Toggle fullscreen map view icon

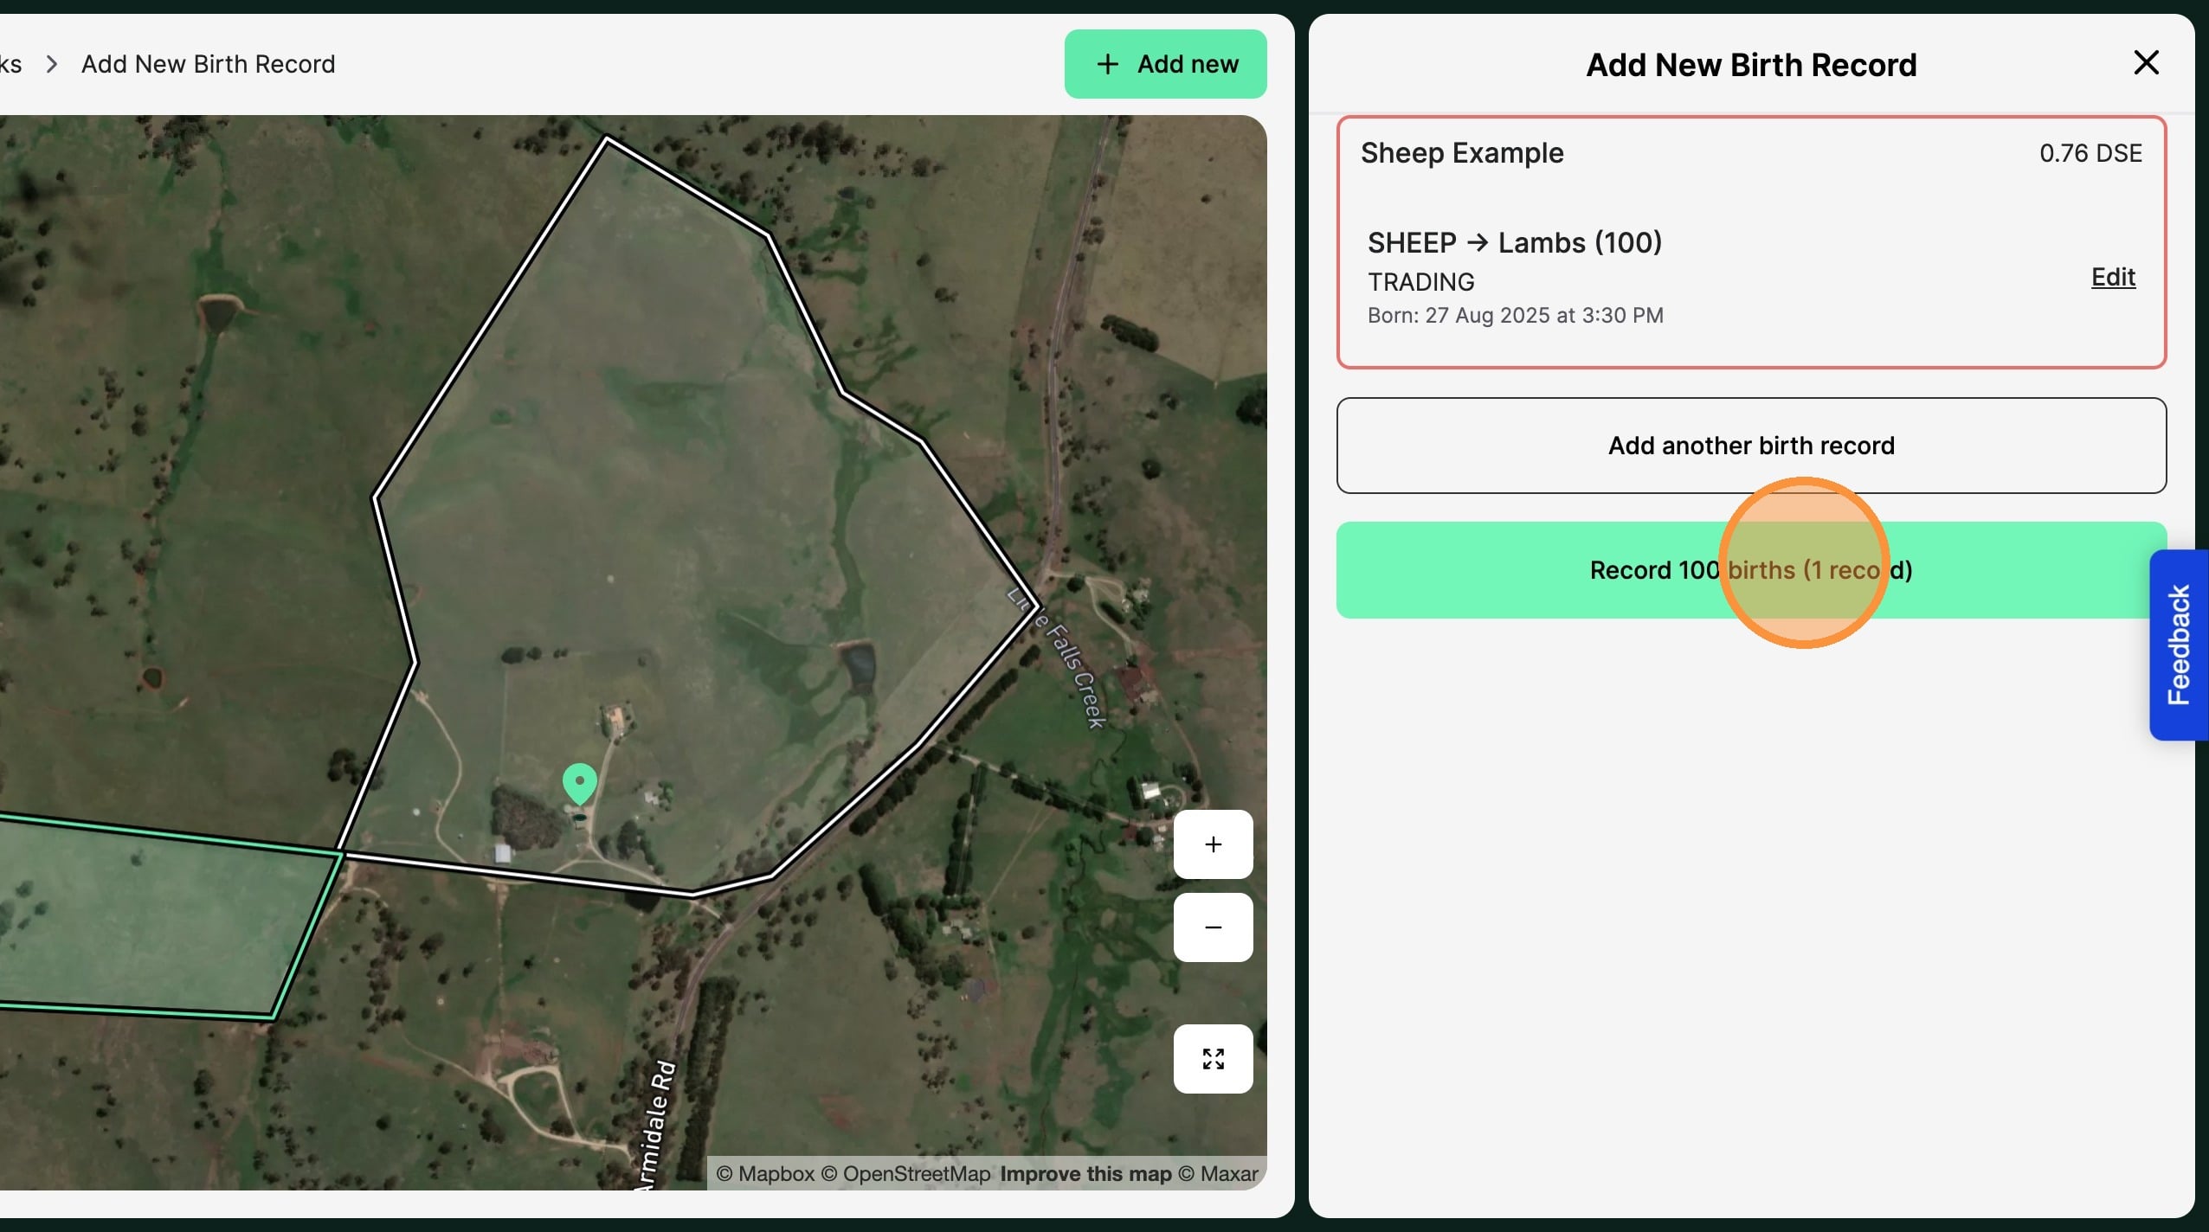(x=1213, y=1059)
